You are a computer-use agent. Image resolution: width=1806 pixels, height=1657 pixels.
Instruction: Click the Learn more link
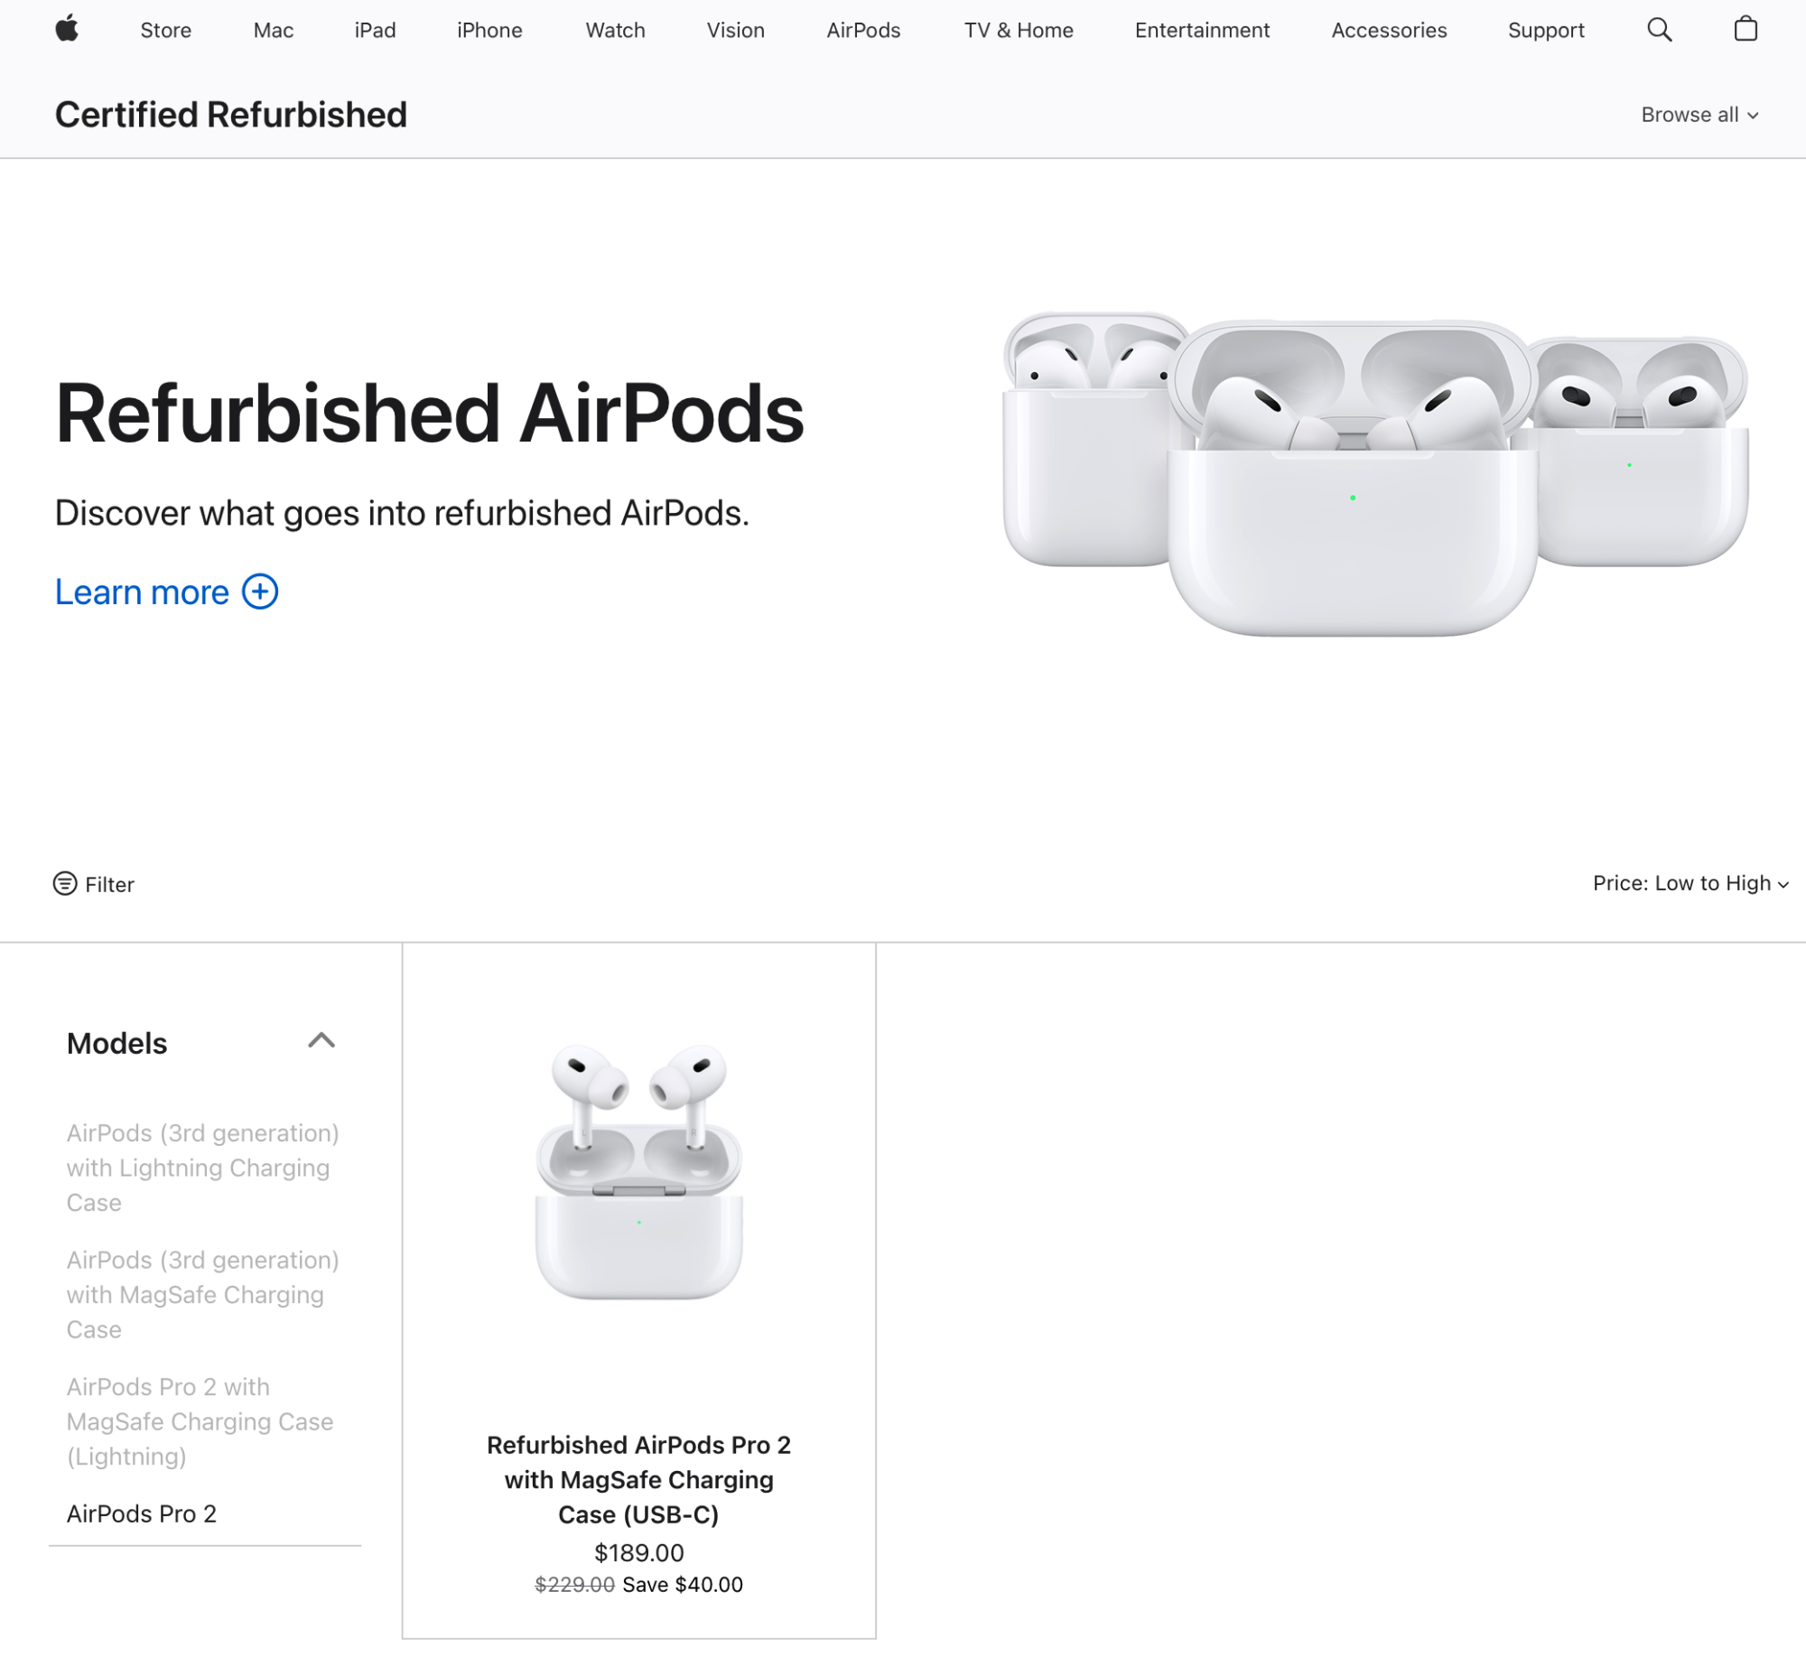coord(142,591)
